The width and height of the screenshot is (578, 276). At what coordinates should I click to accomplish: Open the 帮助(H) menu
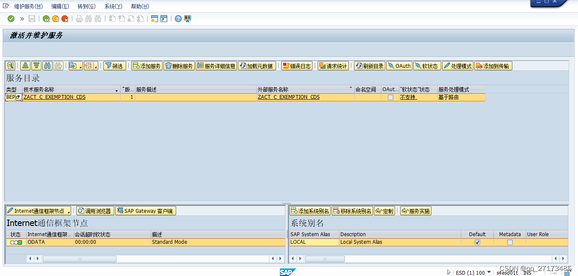tap(140, 6)
